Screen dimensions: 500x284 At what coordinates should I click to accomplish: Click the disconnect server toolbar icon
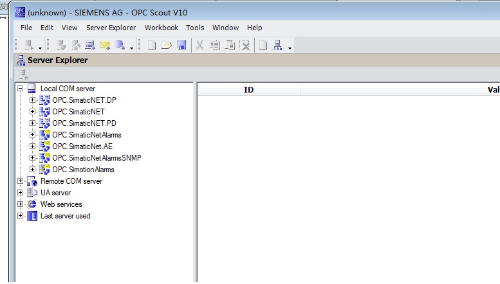(x=76, y=45)
